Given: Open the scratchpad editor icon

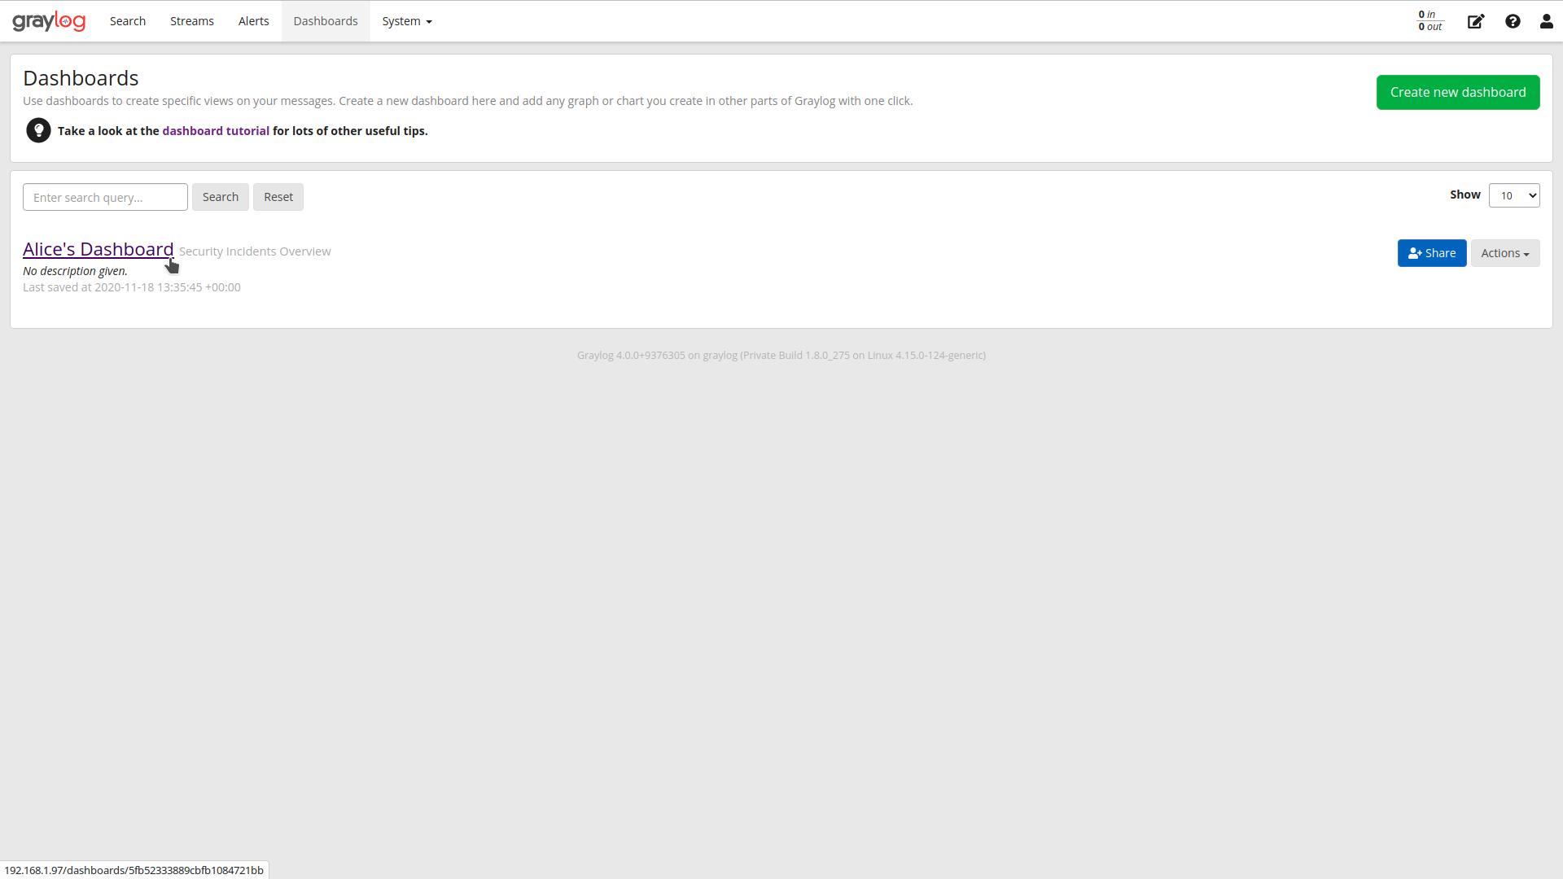Looking at the screenshot, I should click(x=1476, y=21).
